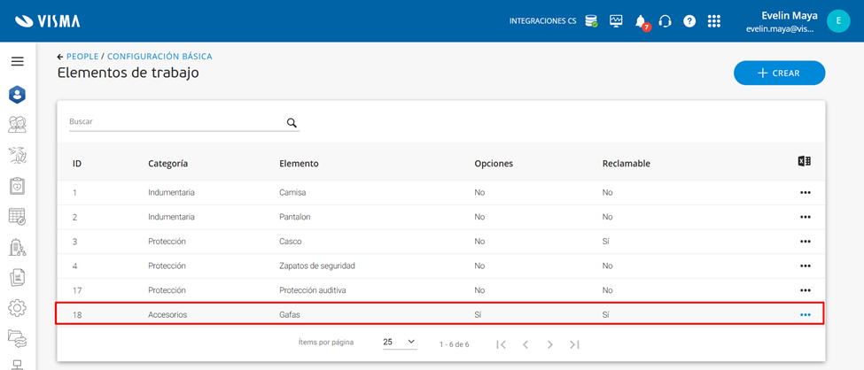Click the Integraciones CS database icon
864x370 pixels.
pyautogui.click(x=591, y=21)
